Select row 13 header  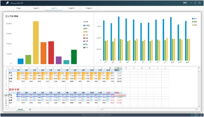(x=6, y=103)
